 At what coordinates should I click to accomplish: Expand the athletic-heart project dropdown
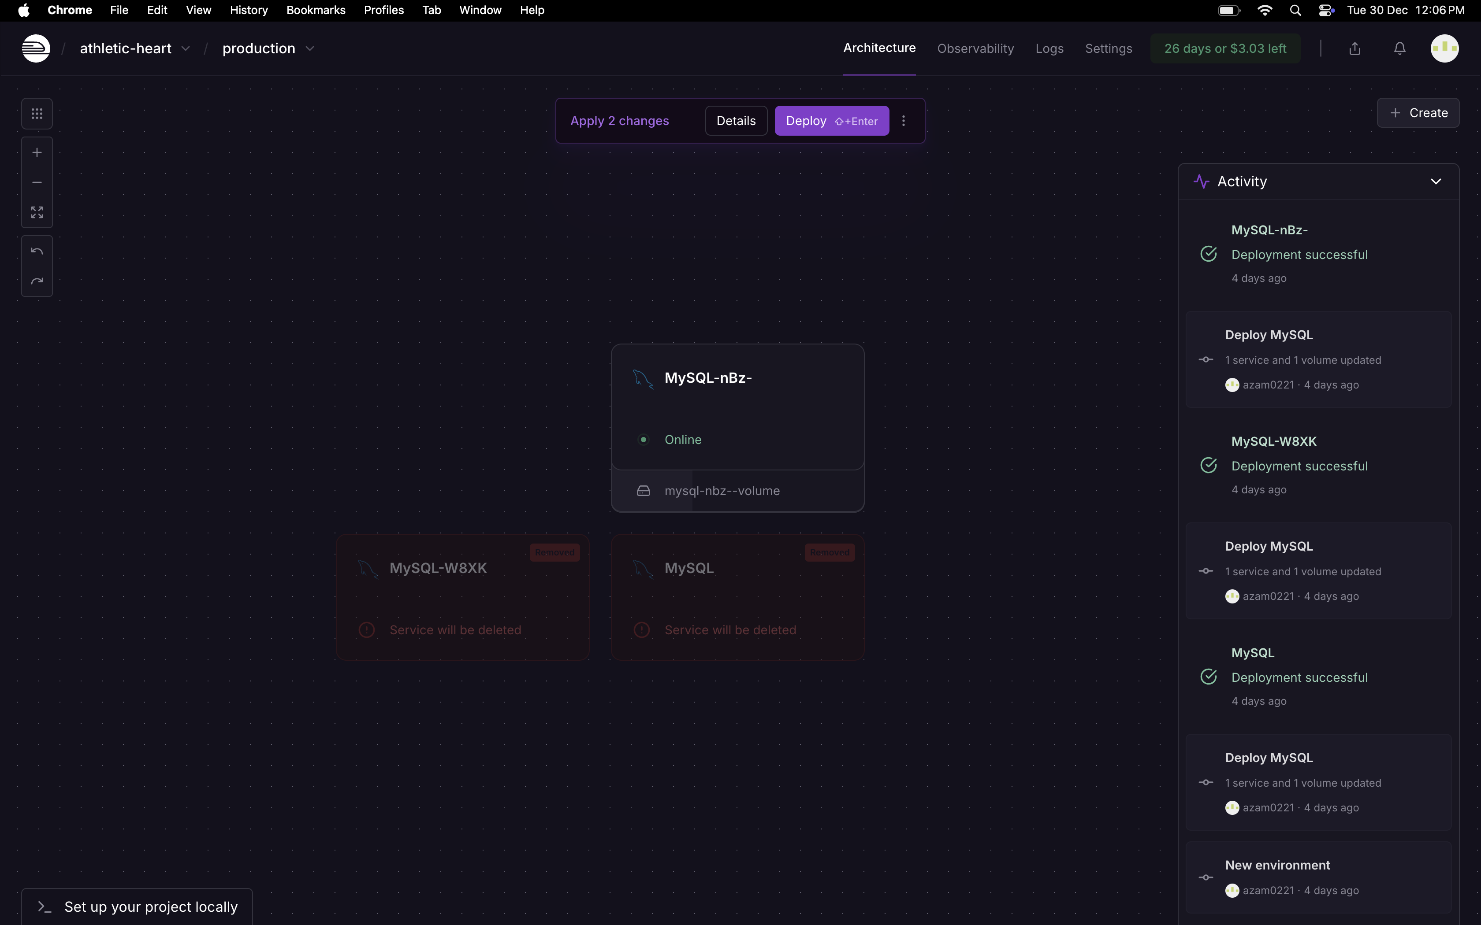[186, 48]
